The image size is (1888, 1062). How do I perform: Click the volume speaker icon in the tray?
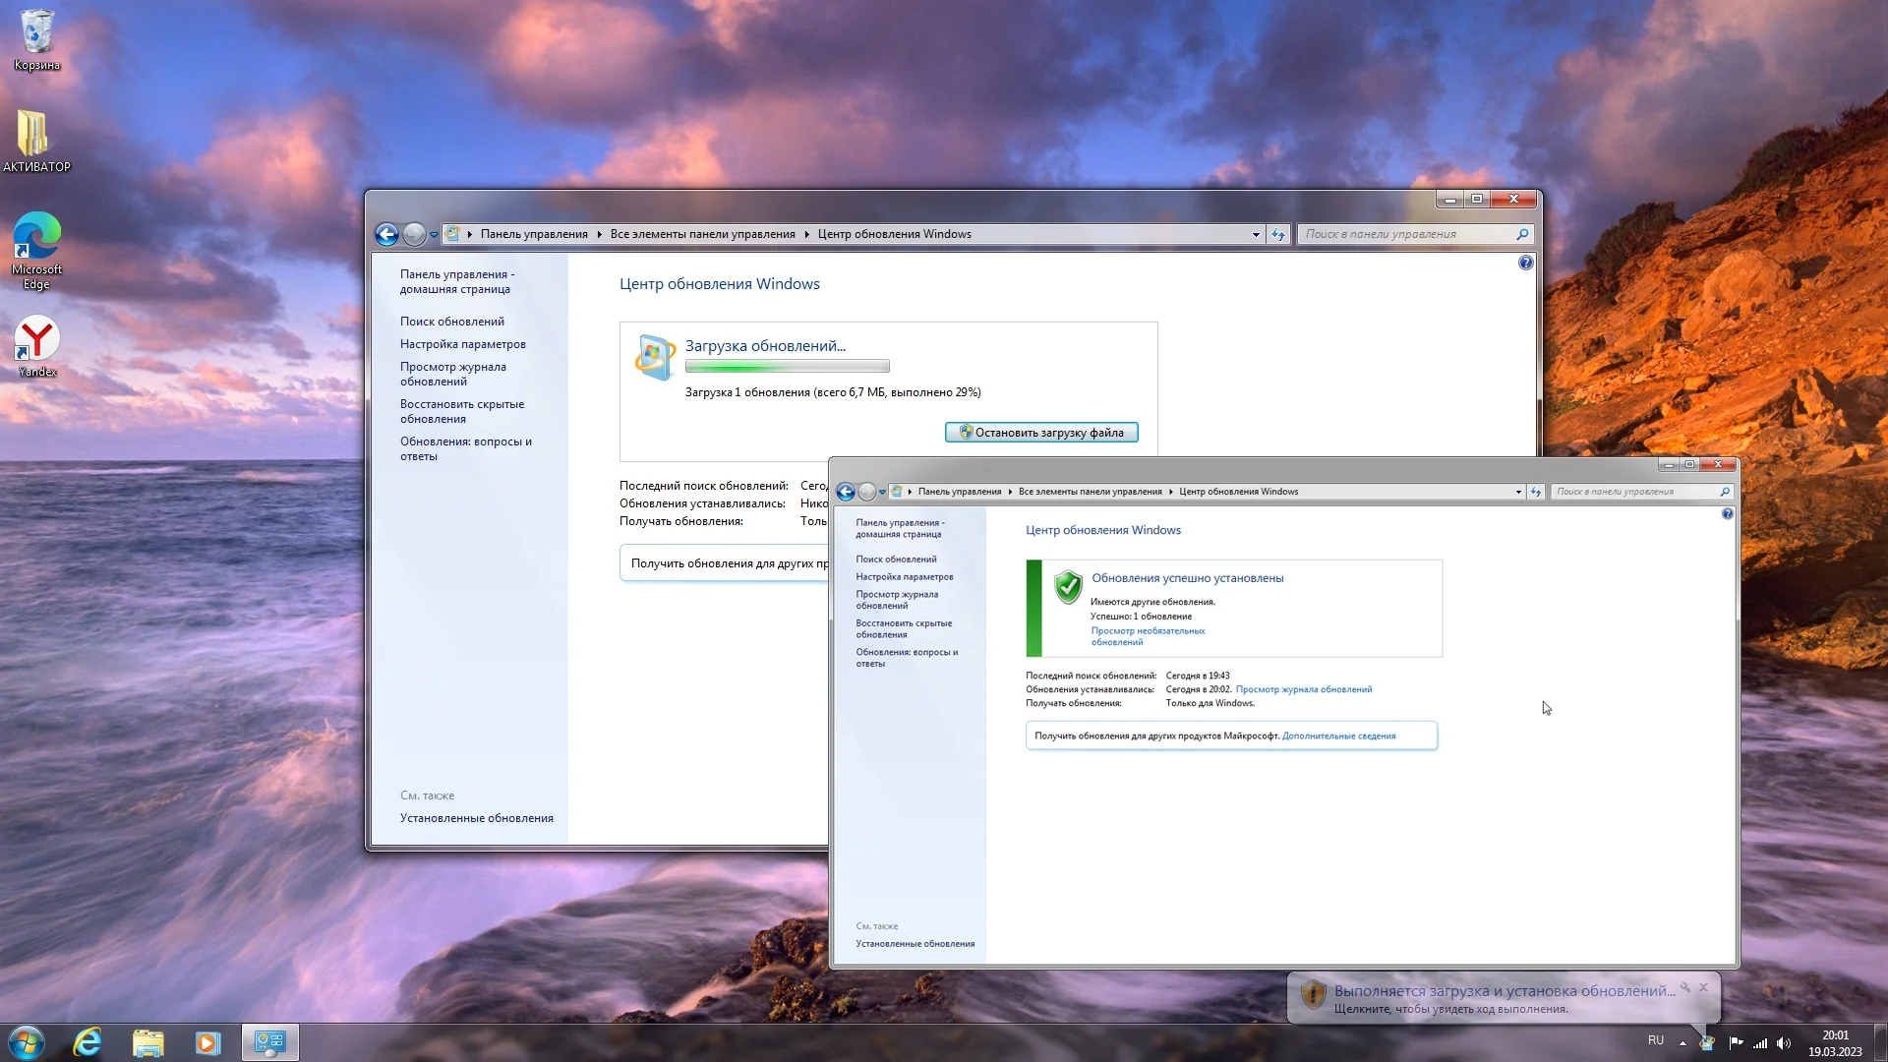[1784, 1042]
